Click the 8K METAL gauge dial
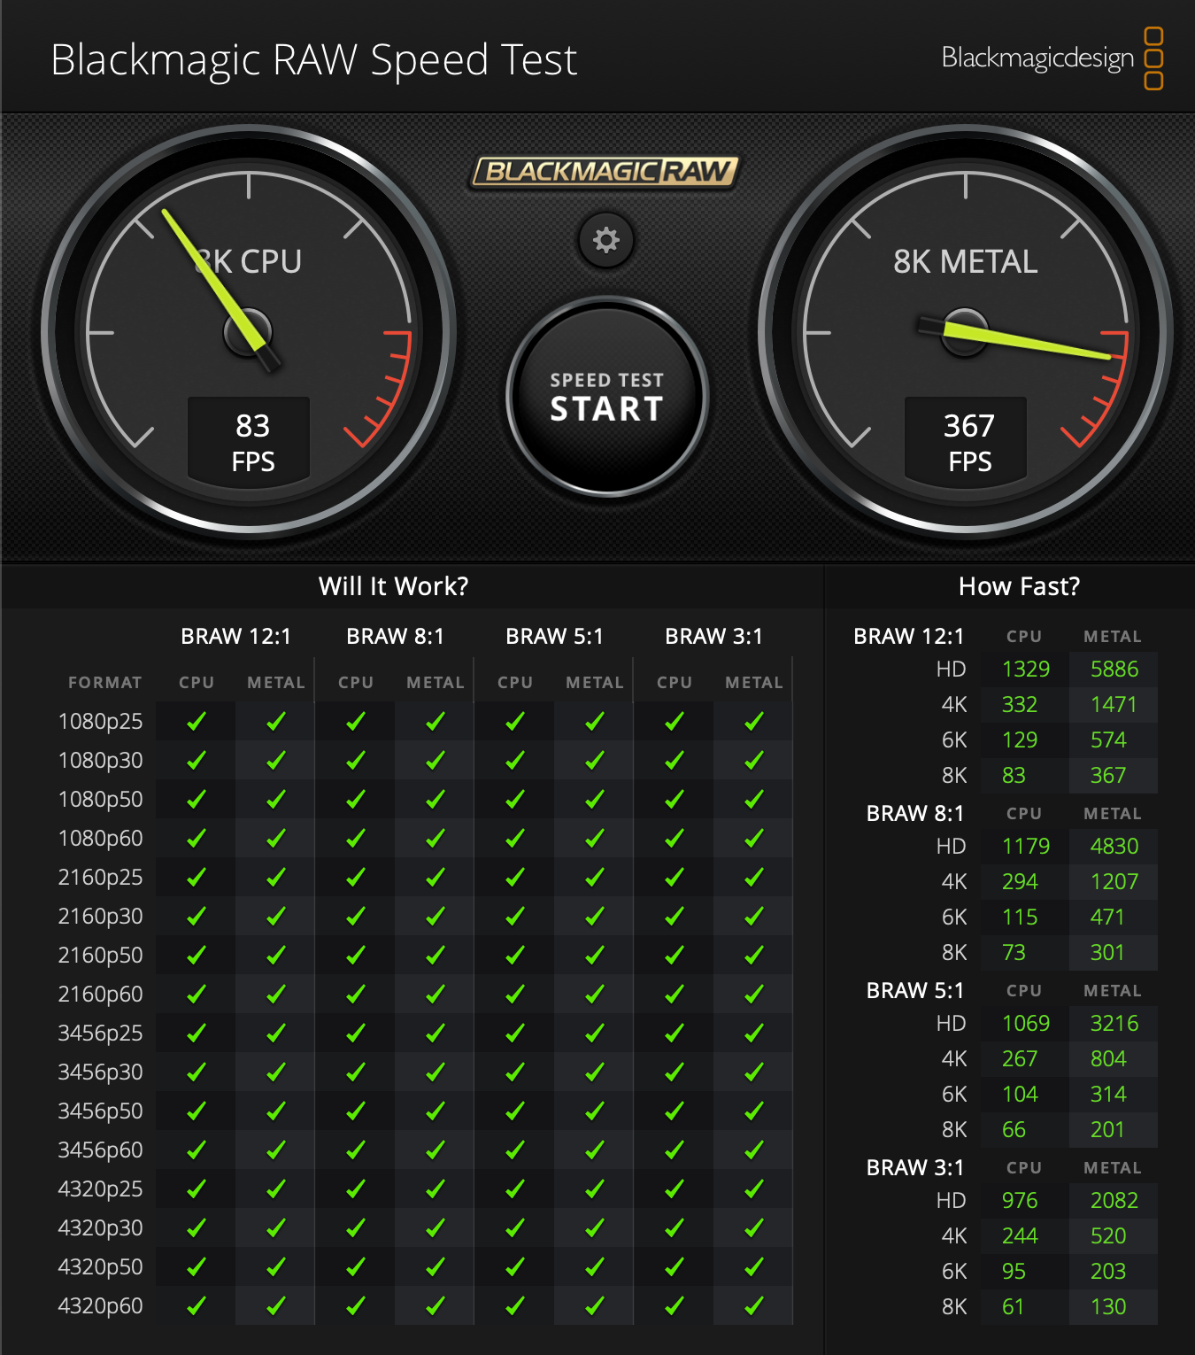The height and width of the screenshot is (1355, 1195). coord(966,333)
